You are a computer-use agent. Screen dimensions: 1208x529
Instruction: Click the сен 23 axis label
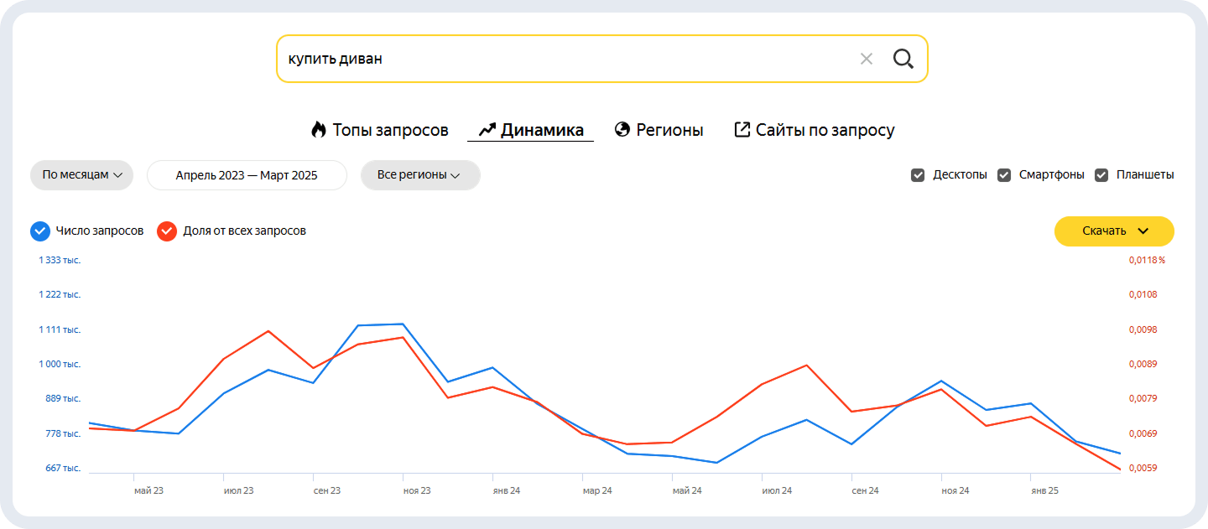pyautogui.click(x=326, y=490)
